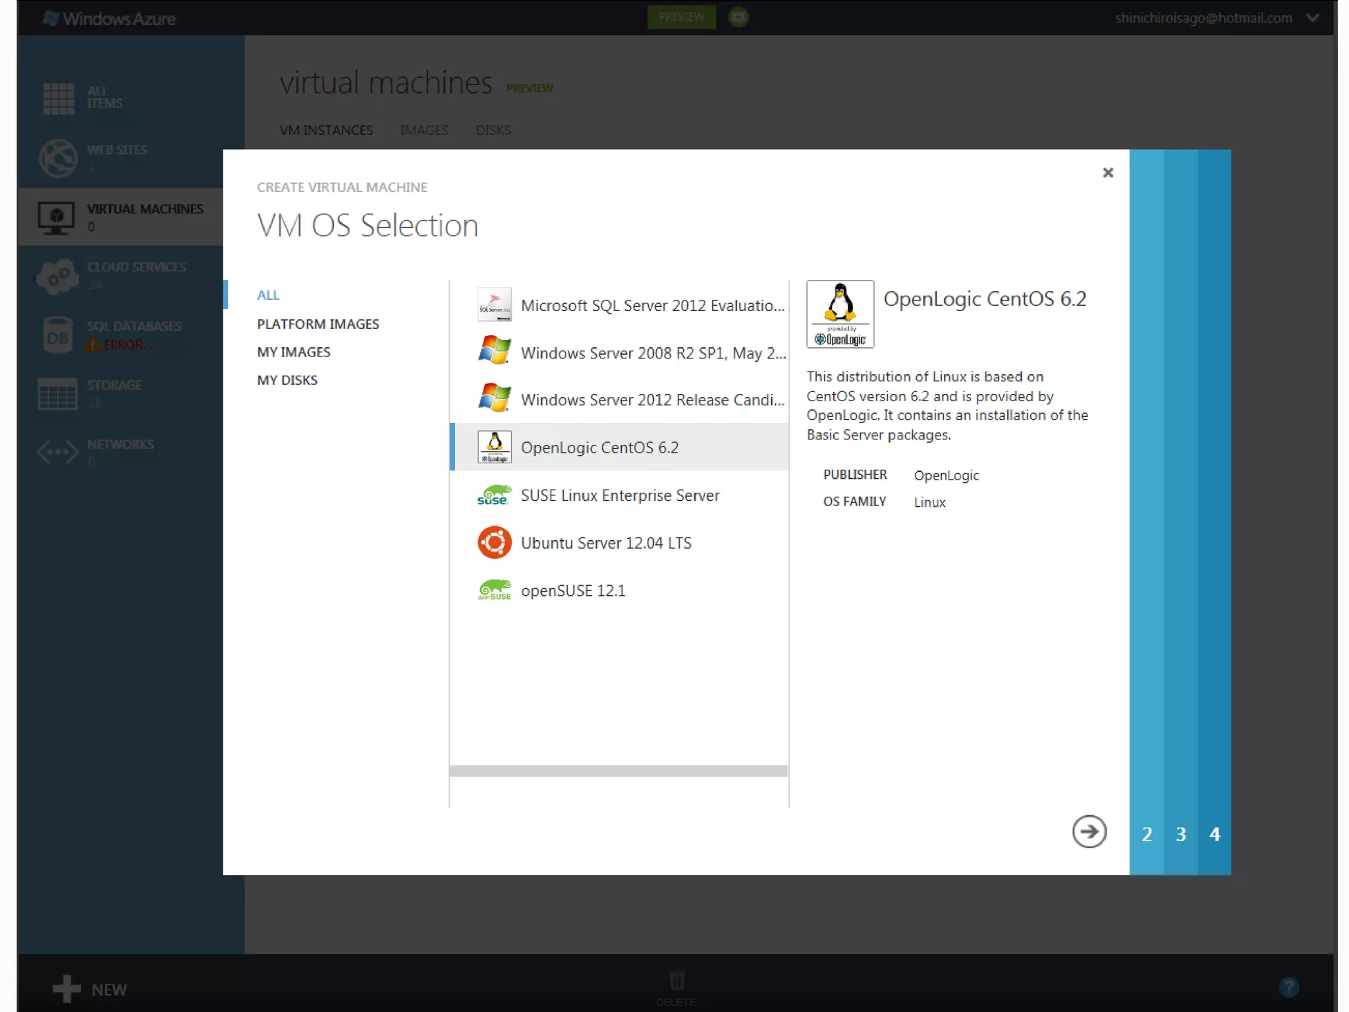The image size is (1349, 1012).
Task: Show MY DISKS category
Action: [287, 380]
